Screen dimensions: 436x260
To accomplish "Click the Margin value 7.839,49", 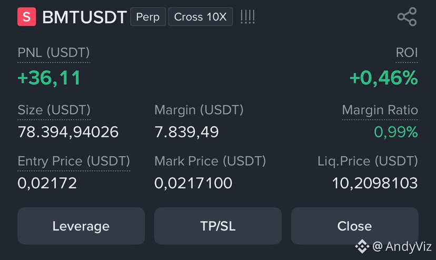I will coord(186,132).
